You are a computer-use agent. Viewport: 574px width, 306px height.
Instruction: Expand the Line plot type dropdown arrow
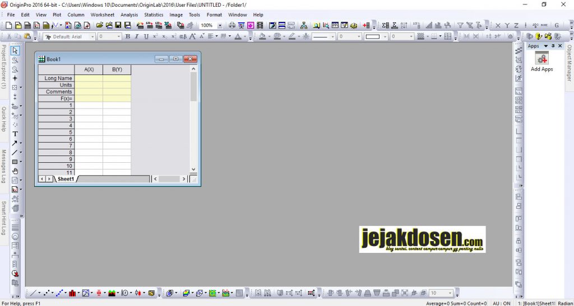[39, 293]
